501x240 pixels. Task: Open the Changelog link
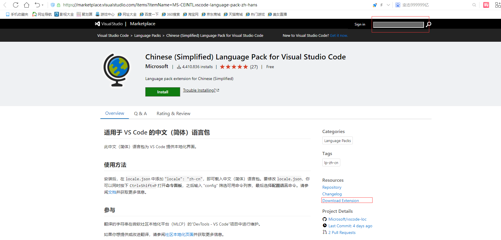point(332,194)
